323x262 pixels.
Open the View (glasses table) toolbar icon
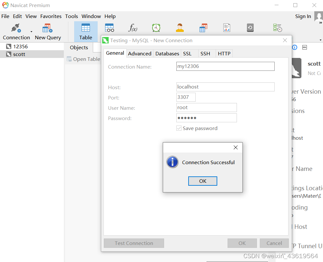click(109, 28)
